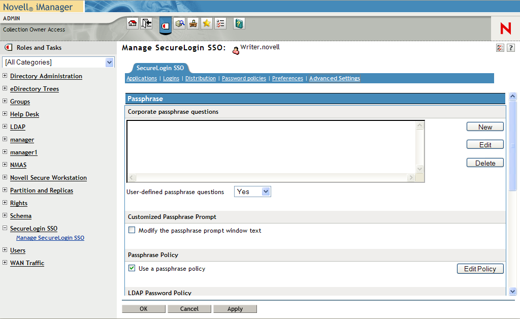Open the Distribution sub-tab

[x=200, y=78]
